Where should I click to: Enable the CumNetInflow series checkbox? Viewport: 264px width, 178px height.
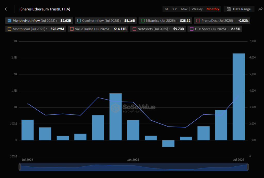point(79,21)
